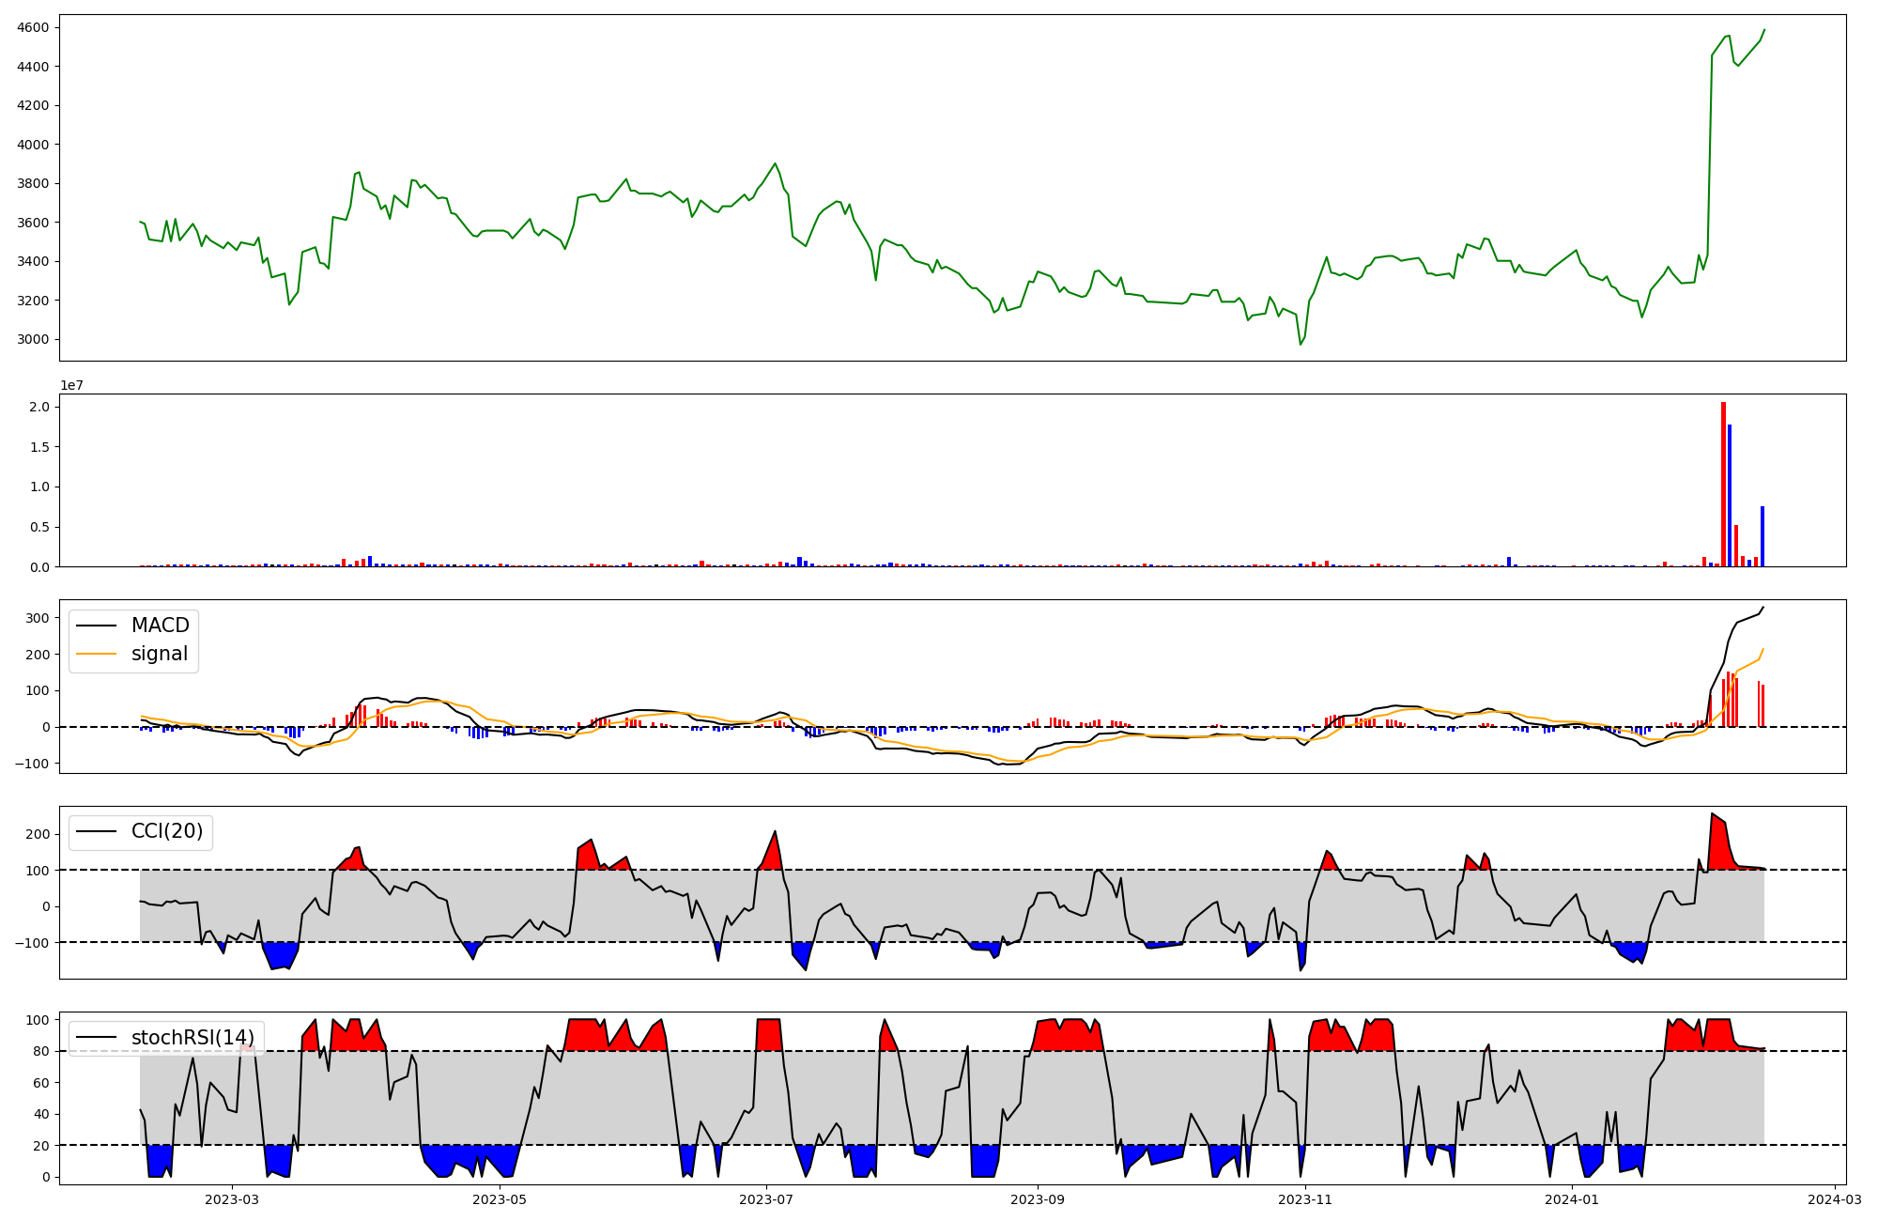1878x1221 pixels.
Task: Click the 3000 price axis tick label
Action: pos(34,339)
